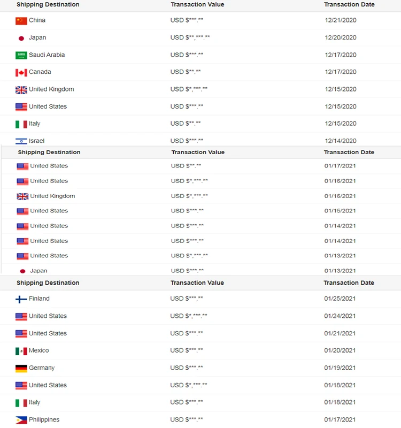
Task: Click the Canada flag icon
Action: click(21, 72)
